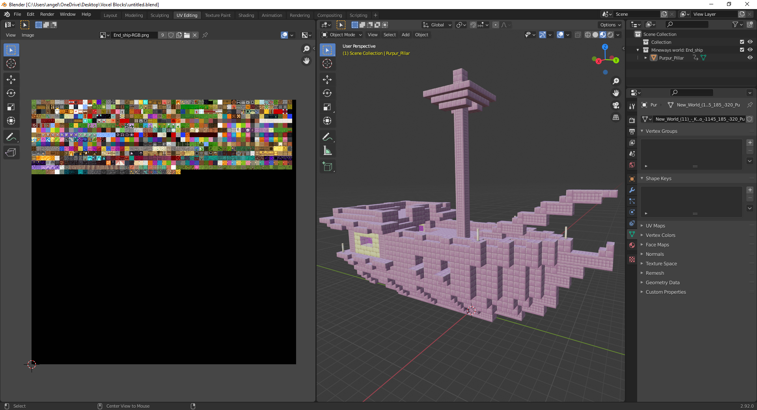
Task: Select the Add Cube tool
Action: (x=327, y=167)
